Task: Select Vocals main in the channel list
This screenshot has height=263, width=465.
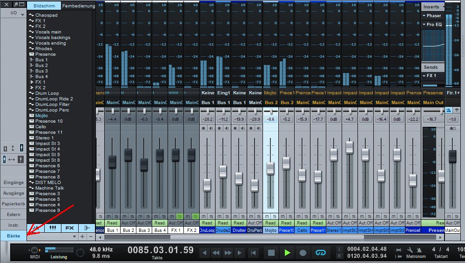Action: (x=48, y=32)
